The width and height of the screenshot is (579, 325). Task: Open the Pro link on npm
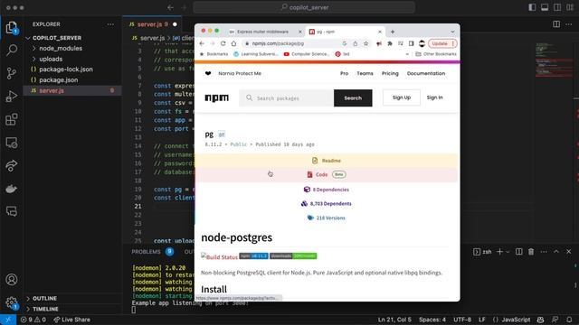pos(344,73)
